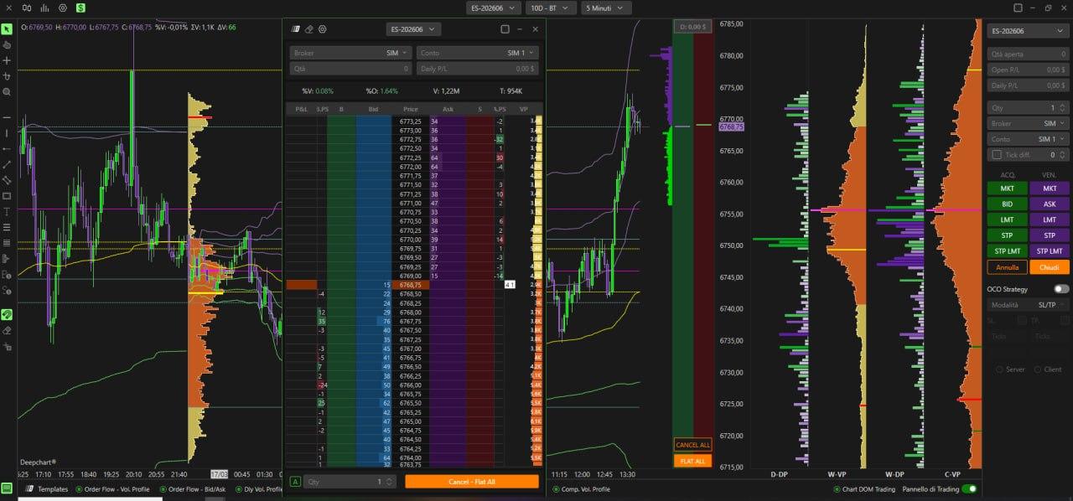1073x501 pixels.
Task: Pick the text annotation tool
Action: pyautogui.click(x=7, y=211)
